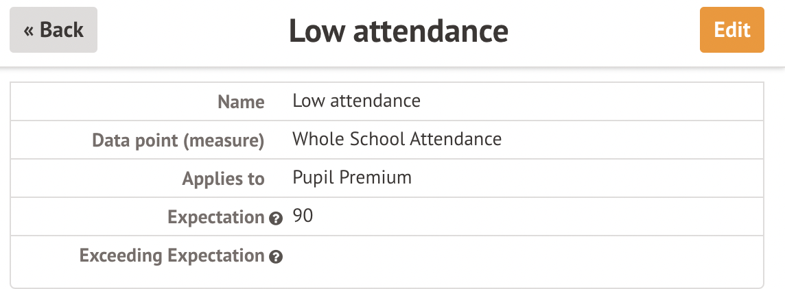Viewport: 785px width, 289px height.
Task: Select the Expectation label text
Action: [215, 218]
